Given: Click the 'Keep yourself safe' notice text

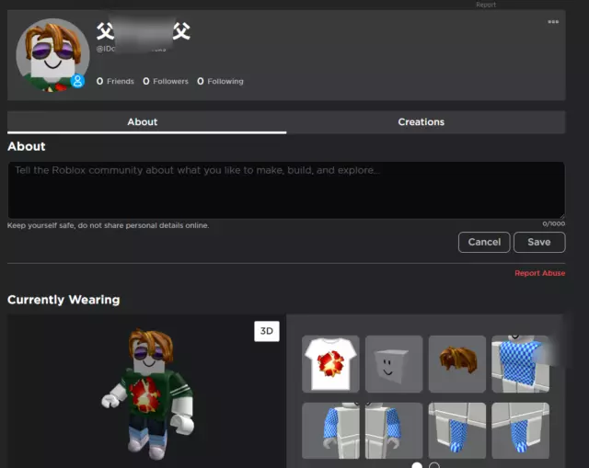Looking at the screenshot, I should pos(109,225).
